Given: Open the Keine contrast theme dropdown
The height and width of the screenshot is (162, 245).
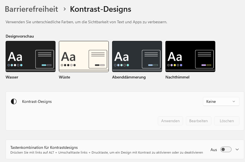Looking at the screenshot, I should (x=221, y=101).
